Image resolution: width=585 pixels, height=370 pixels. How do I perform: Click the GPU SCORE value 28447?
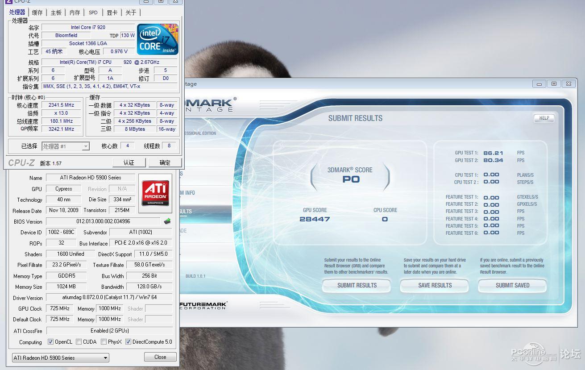tap(315, 219)
